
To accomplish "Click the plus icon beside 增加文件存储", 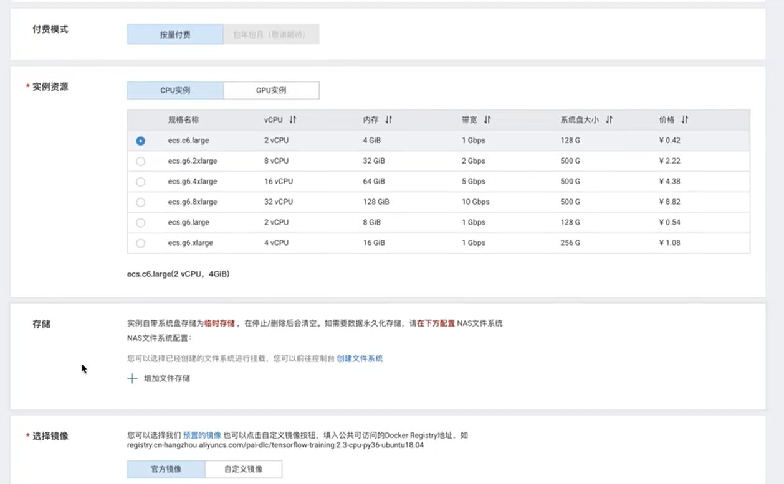I will pyautogui.click(x=132, y=378).
